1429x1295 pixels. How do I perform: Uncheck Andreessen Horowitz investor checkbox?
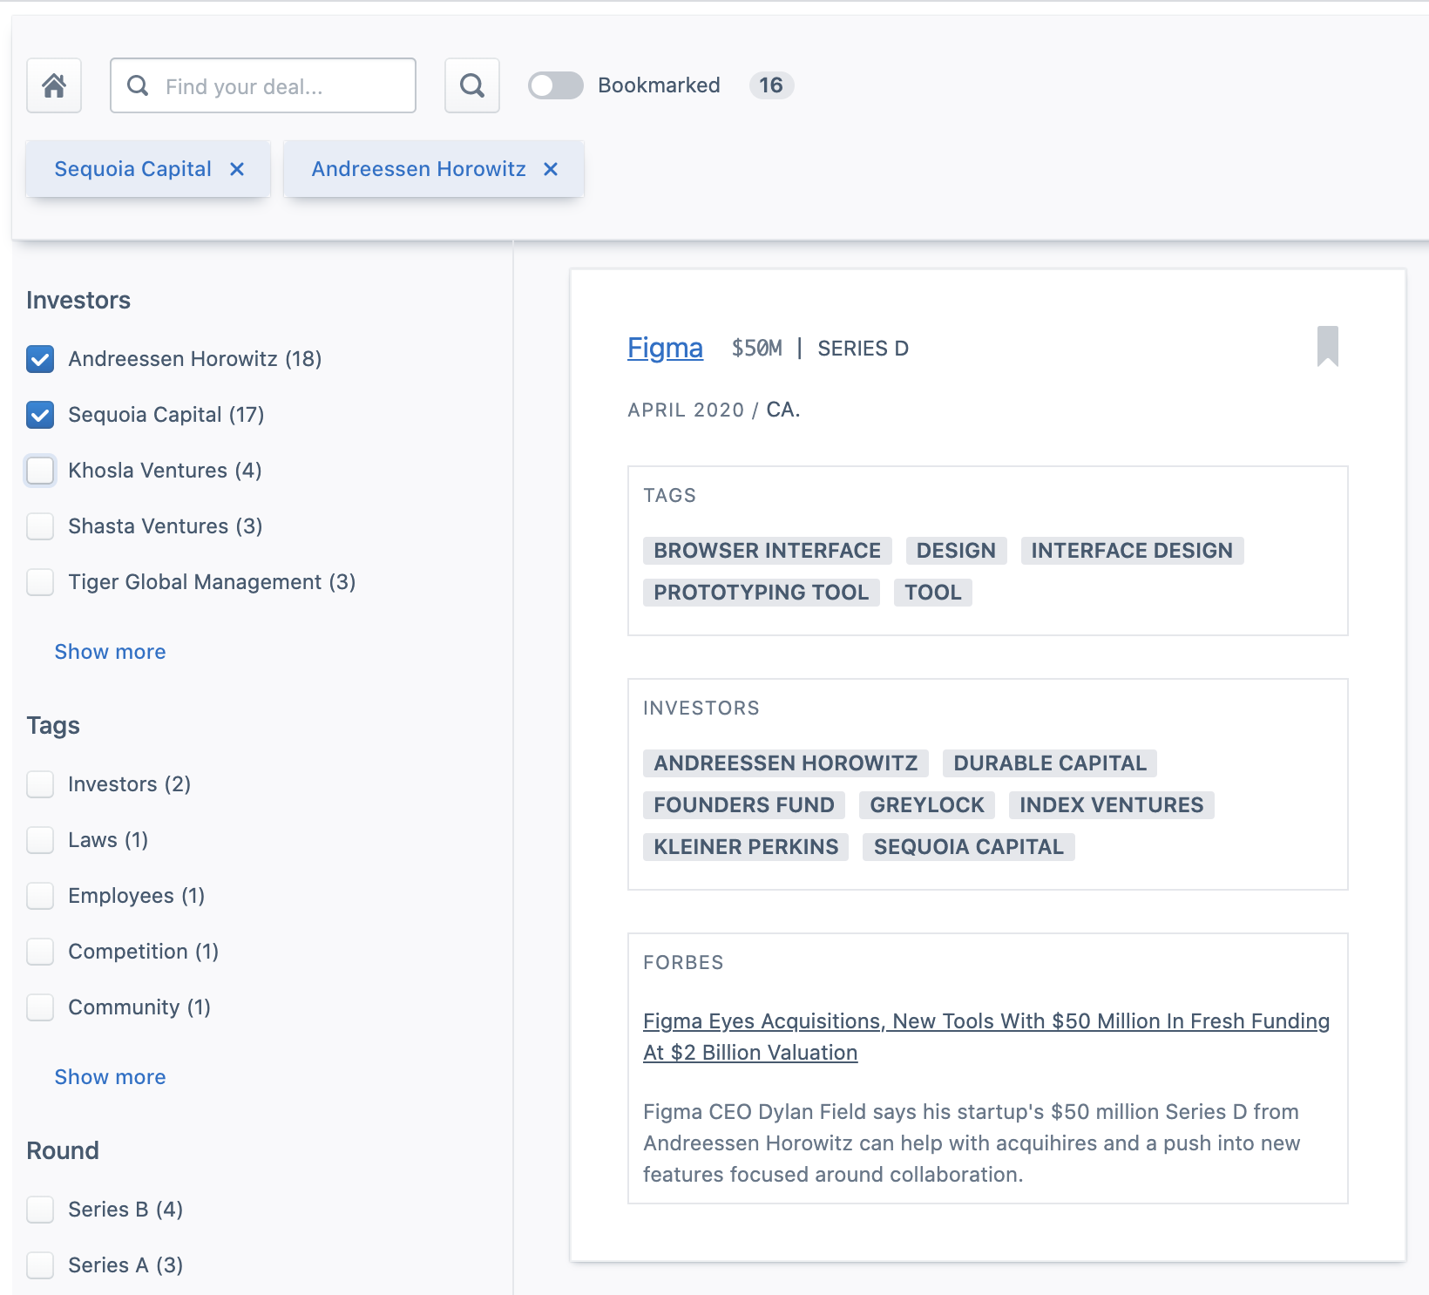[40, 359]
